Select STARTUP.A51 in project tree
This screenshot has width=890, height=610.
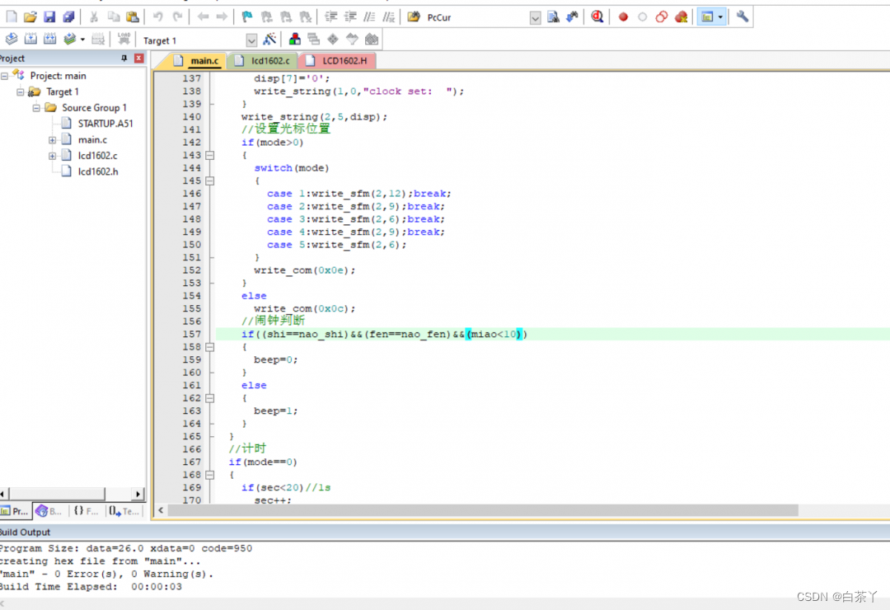[105, 124]
